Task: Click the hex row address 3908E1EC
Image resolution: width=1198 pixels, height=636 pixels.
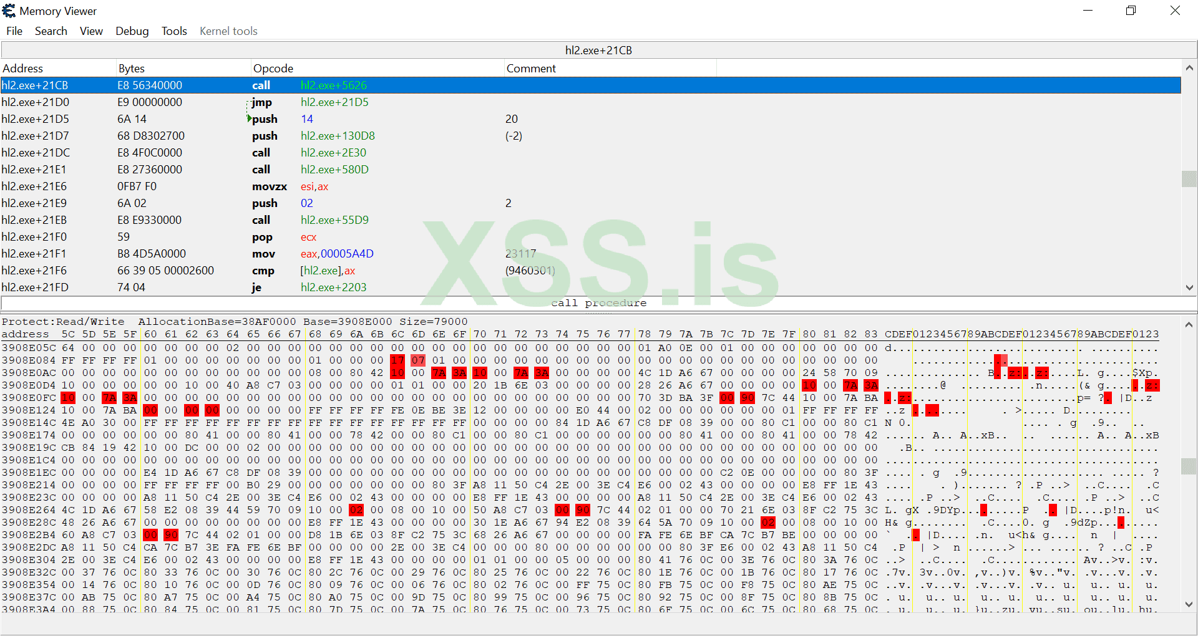Action: 29,473
